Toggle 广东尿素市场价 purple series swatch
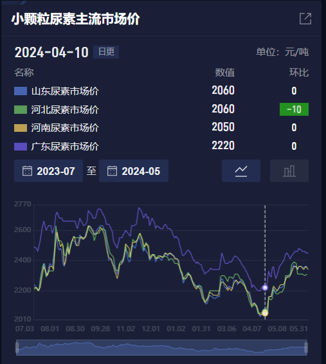326x364 pixels. click(x=21, y=146)
